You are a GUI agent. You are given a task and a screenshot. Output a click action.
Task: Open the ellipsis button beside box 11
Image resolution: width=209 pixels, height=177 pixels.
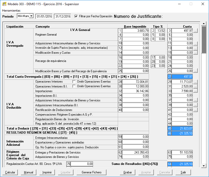click(x=195, y=44)
